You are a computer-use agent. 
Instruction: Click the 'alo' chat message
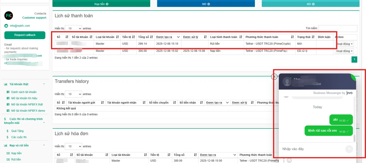[341, 120]
